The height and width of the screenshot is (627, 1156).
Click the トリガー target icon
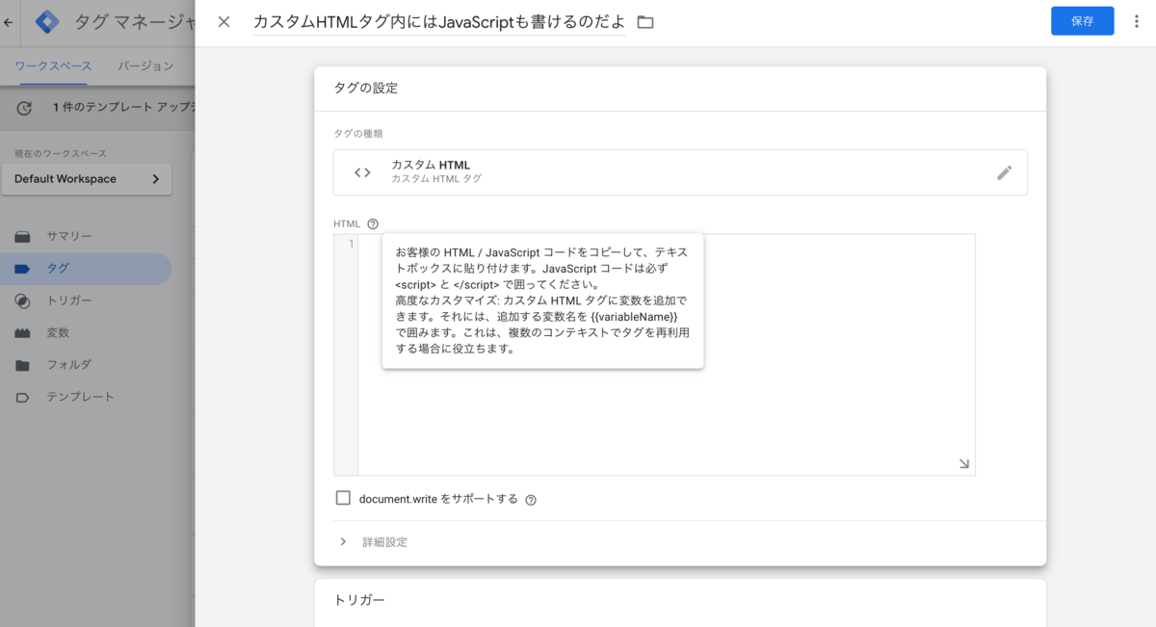[x=23, y=300]
